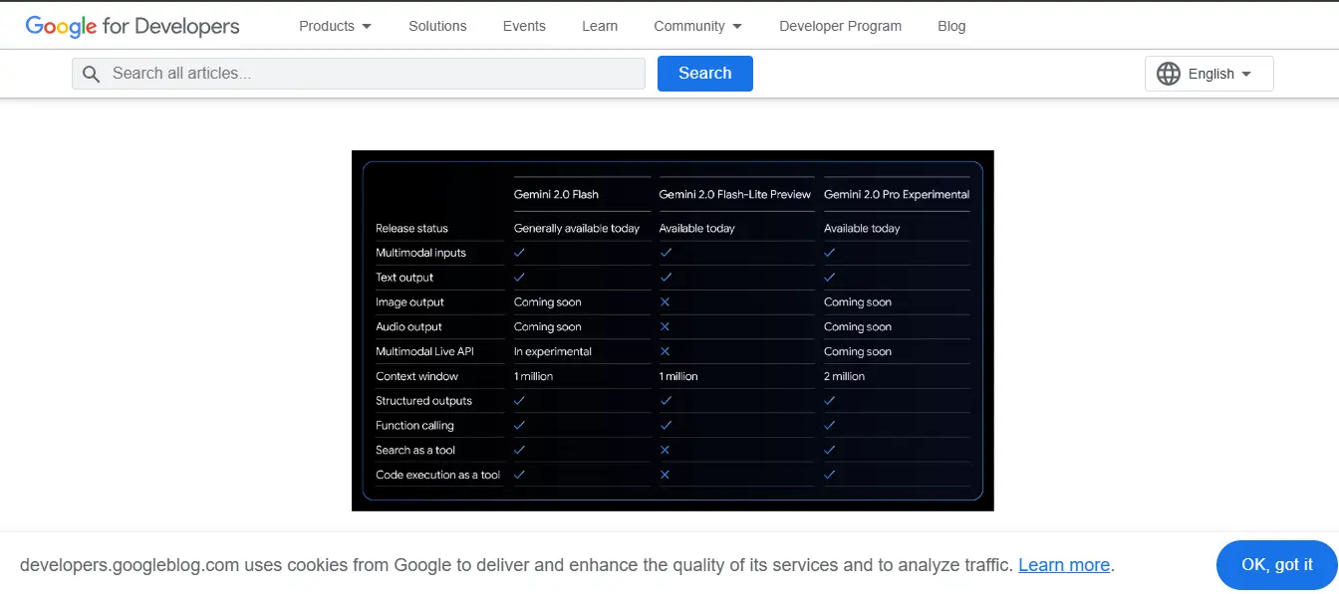
Task: Click the 'In experimental' table cell
Action: tap(553, 351)
